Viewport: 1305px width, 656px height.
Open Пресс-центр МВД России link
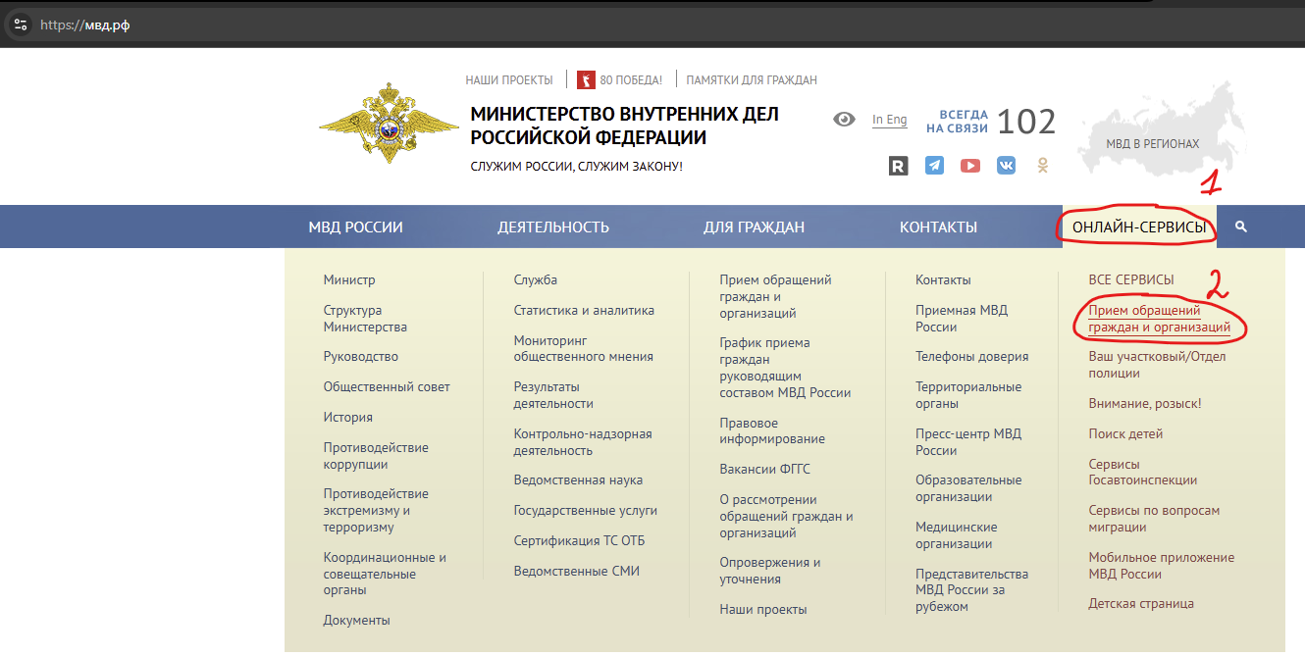[x=968, y=441]
